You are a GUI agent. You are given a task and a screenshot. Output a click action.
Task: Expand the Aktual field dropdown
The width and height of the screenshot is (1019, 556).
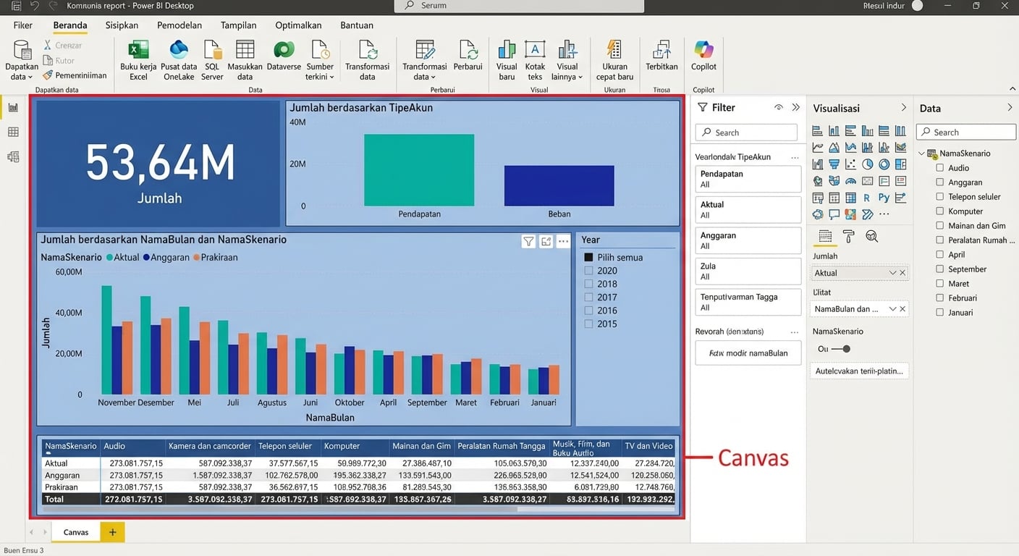(892, 273)
